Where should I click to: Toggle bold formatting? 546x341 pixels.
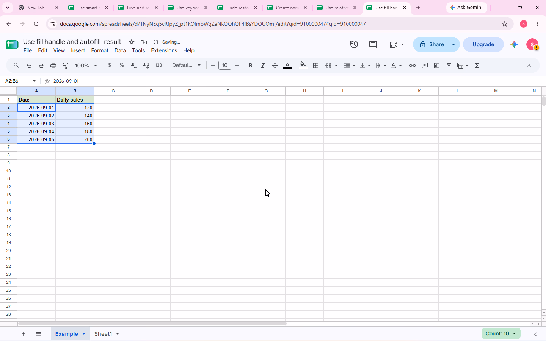[x=250, y=66]
